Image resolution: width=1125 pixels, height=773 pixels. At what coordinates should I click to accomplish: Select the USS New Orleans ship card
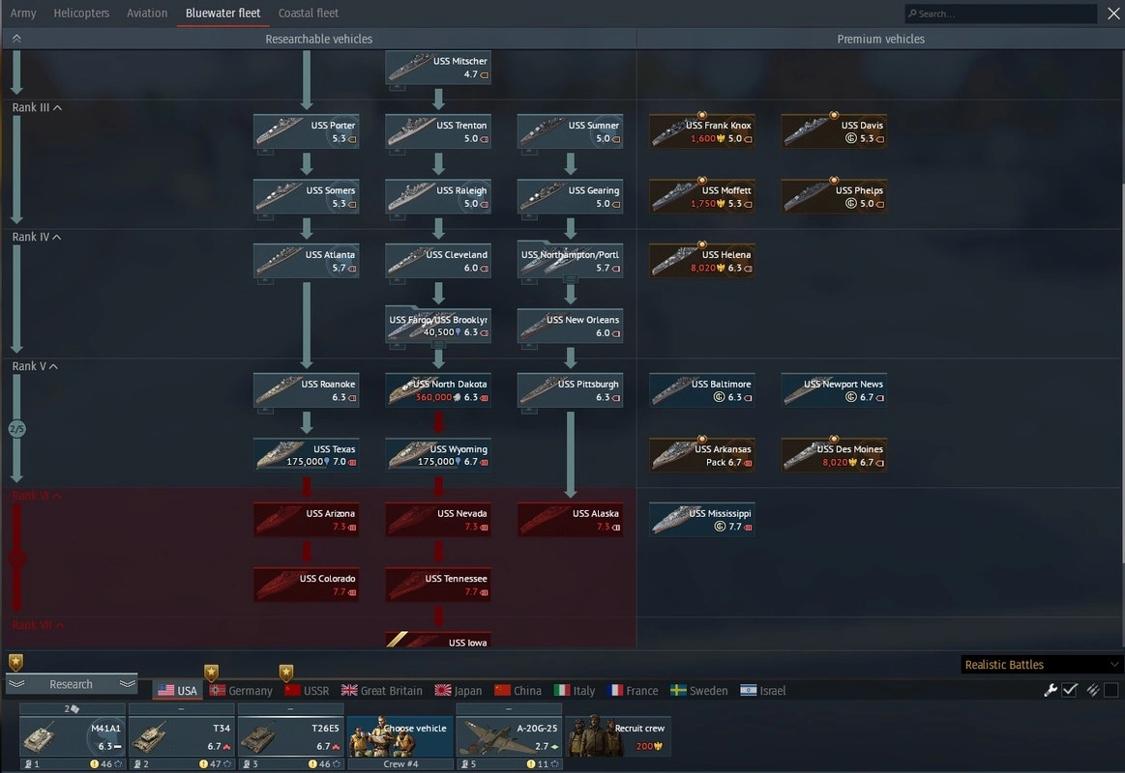[x=570, y=326]
